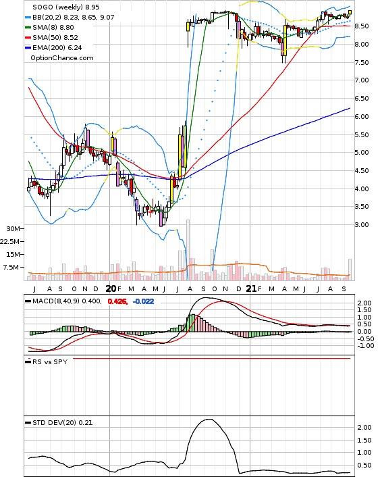Screen dimensions: 382x477
Task: Click the peak of the STD DEV curve
Action: [x=209, y=420]
